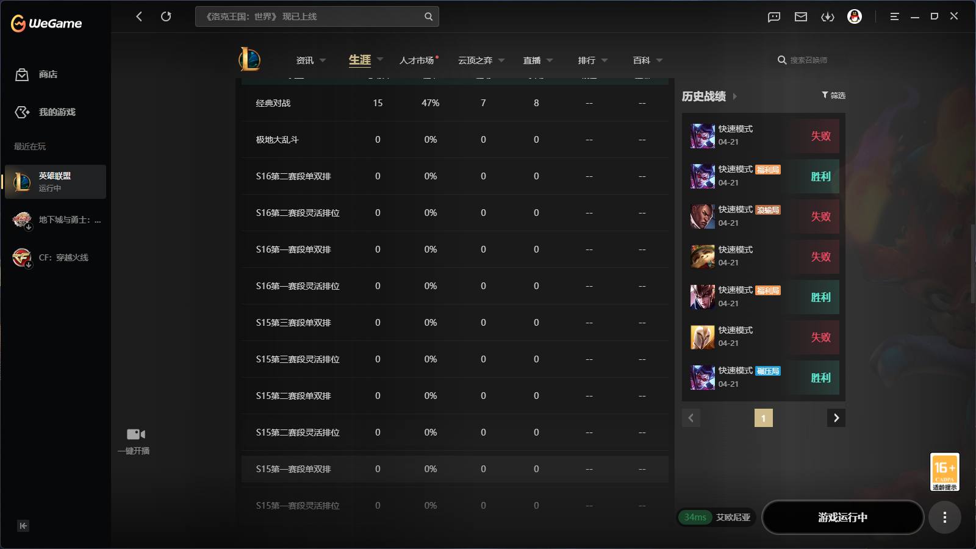This screenshot has height=549, width=976.
Task: Open the chat message icon in the title bar
Action: coord(774,16)
